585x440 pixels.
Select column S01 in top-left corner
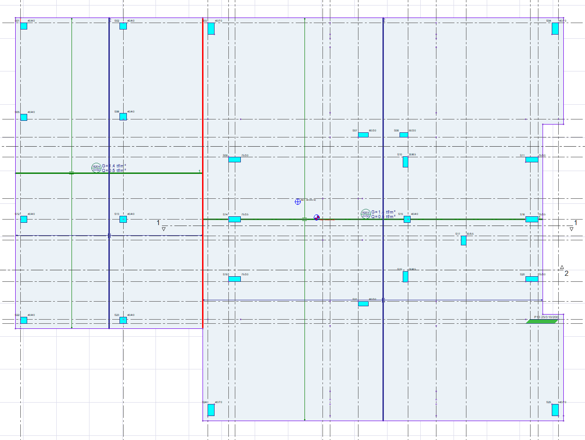tap(24, 26)
